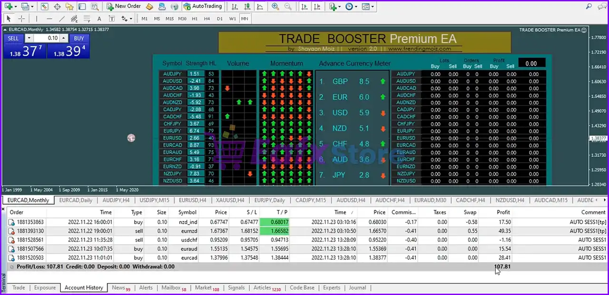609x295 pixels.
Task: Open the Mailbox terminal tab
Action: click(174, 288)
